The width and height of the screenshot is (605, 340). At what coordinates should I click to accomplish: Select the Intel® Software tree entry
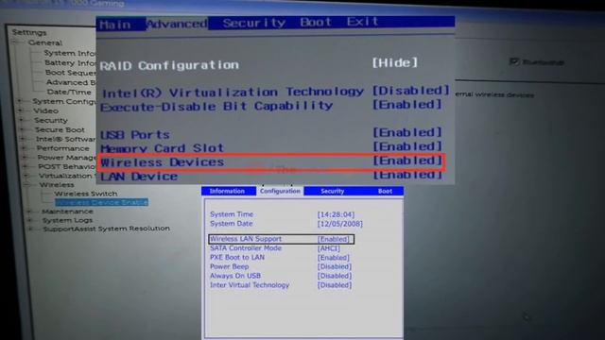coord(65,139)
